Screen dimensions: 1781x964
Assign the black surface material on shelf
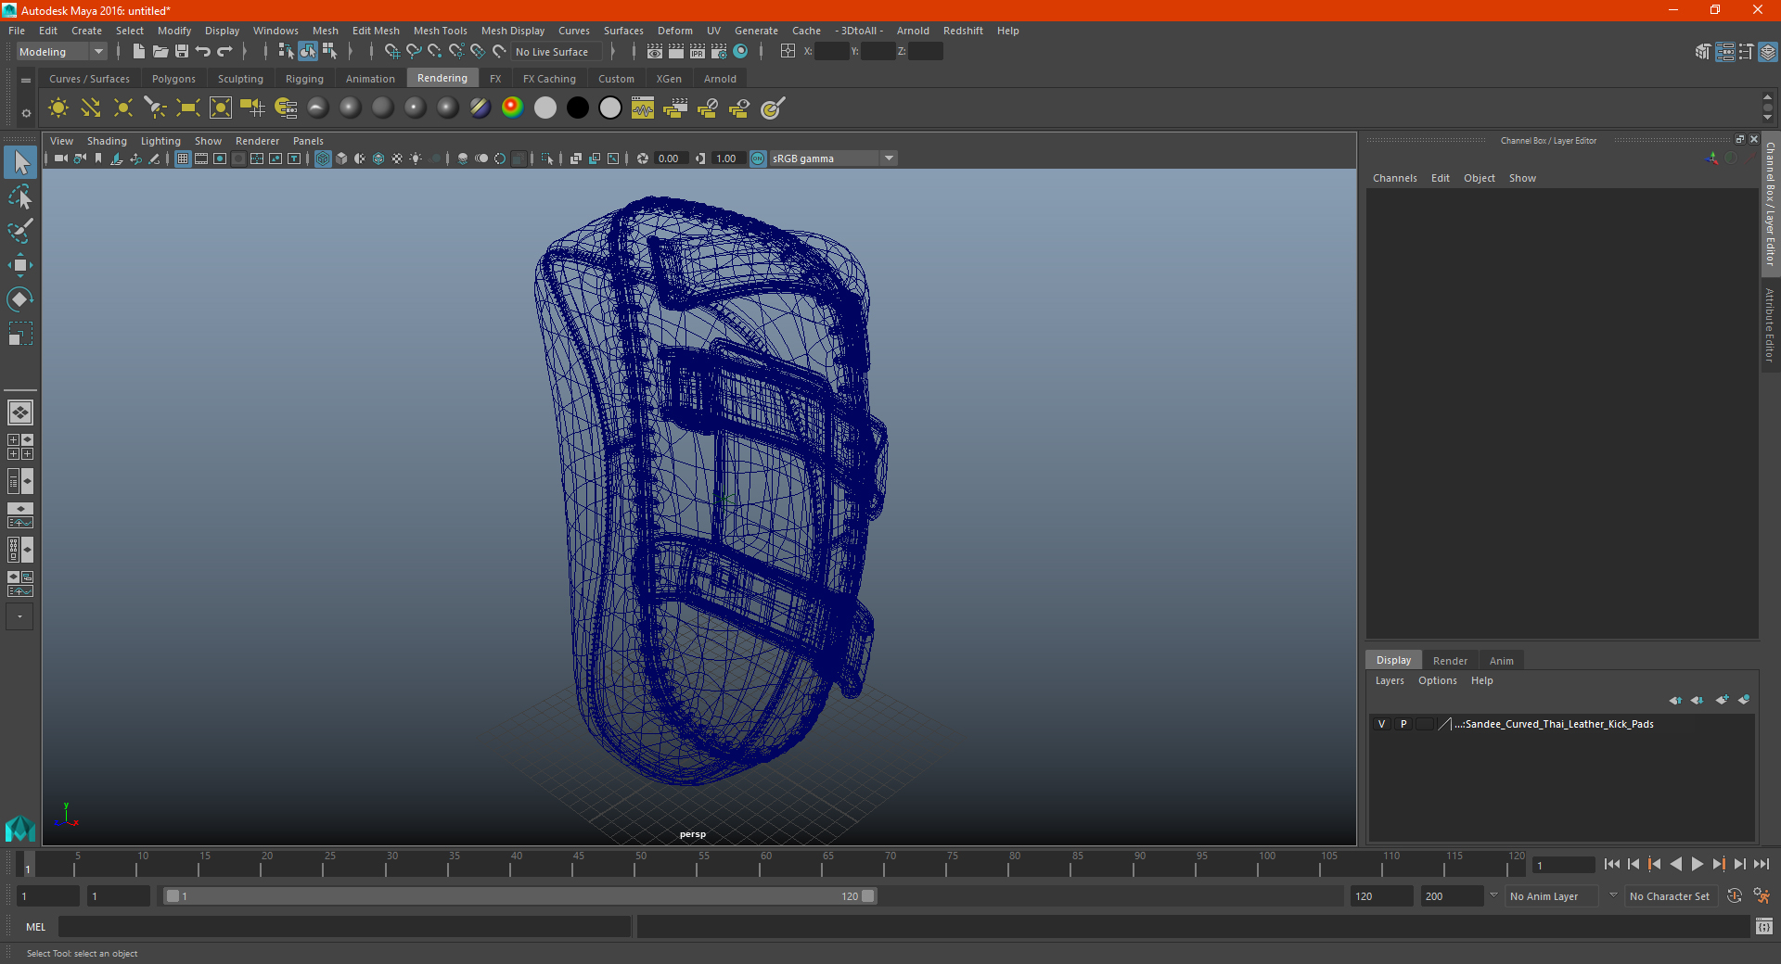coord(578,108)
